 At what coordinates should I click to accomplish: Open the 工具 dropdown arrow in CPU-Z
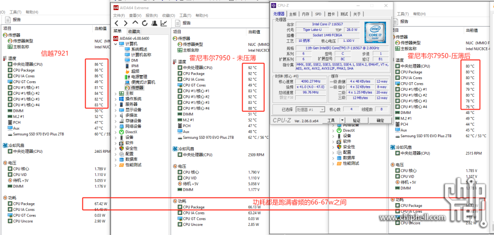click(x=342, y=121)
